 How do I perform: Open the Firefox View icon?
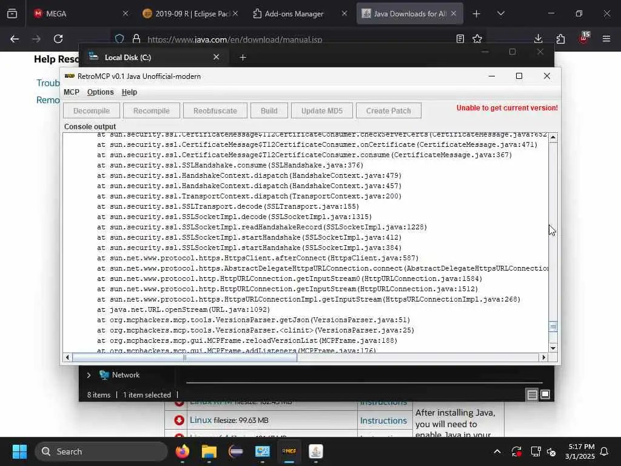pyautogui.click(x=12, y=14)
